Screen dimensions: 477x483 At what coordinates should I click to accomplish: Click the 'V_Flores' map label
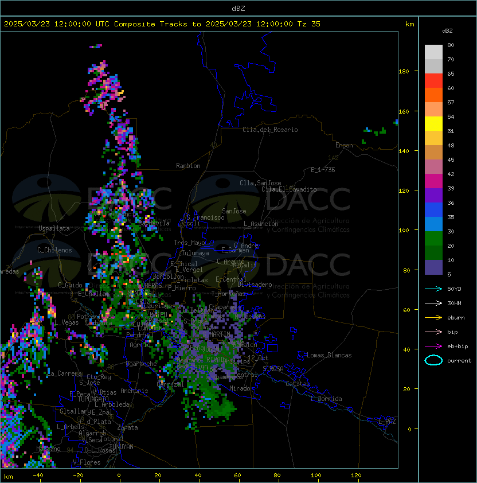coord(87,462)
